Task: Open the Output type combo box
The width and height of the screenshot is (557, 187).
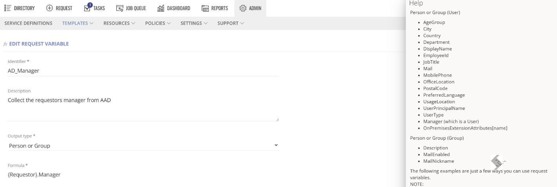Action: pyautogui.click(x=143, y=146)
